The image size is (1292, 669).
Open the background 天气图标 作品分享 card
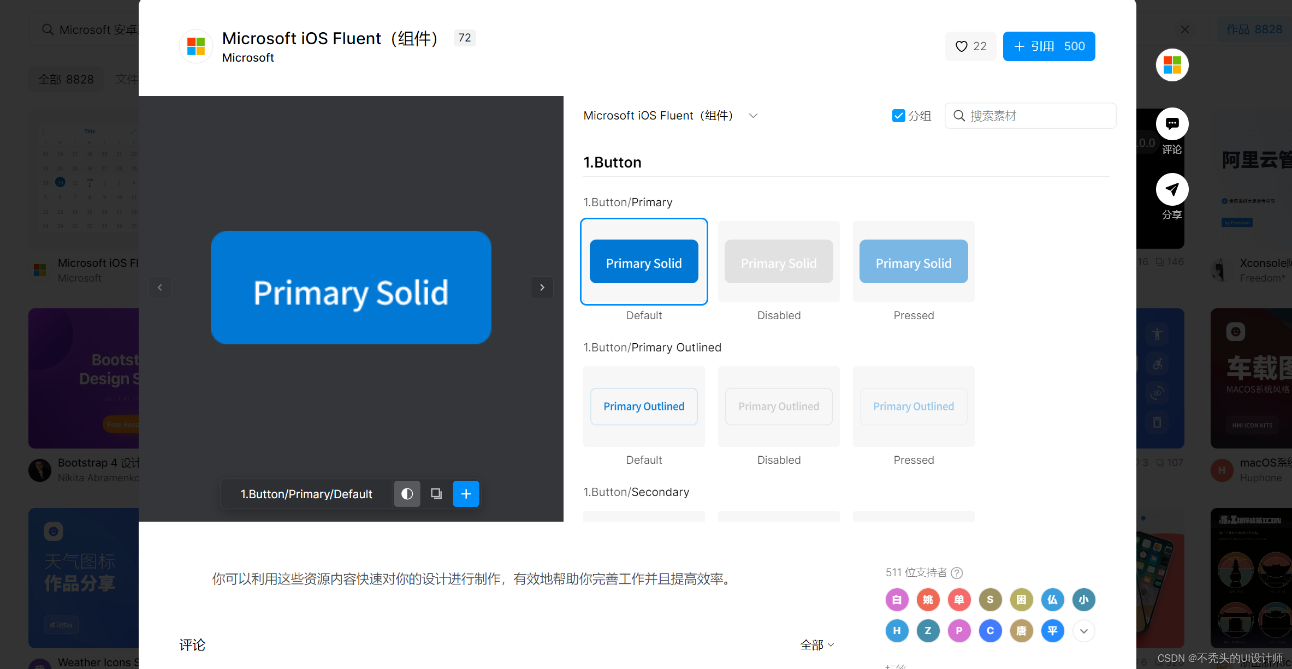point(84,578)
